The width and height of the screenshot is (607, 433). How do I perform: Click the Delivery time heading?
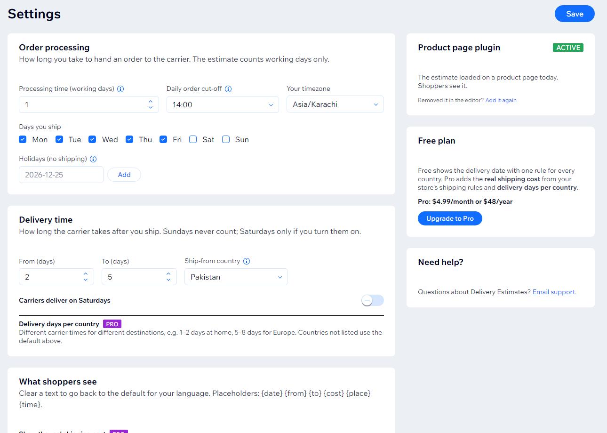[46, 220]
